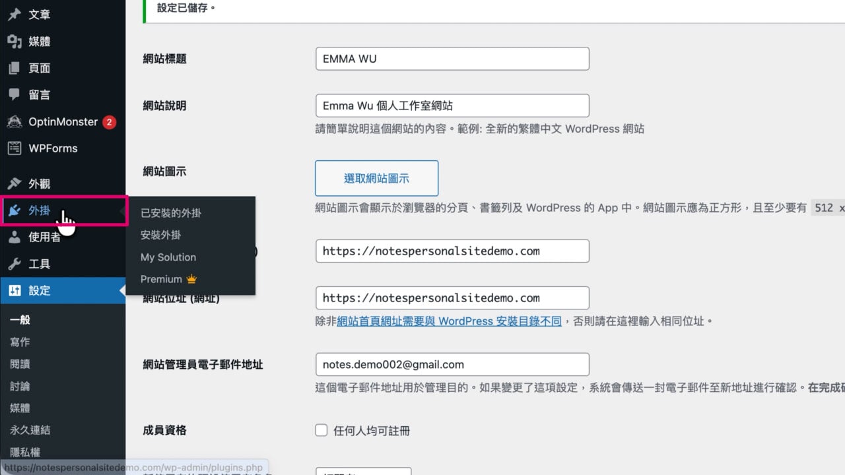This screenshot has width=845, height=475.
Task: Open the 寫作 settings submenu
Action: pyautogui.click(x=20, y=342)
